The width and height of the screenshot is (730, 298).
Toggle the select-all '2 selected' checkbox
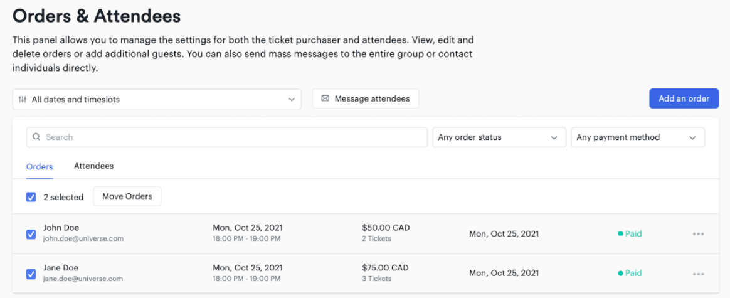pyautogui.click(x=31, y=197)
